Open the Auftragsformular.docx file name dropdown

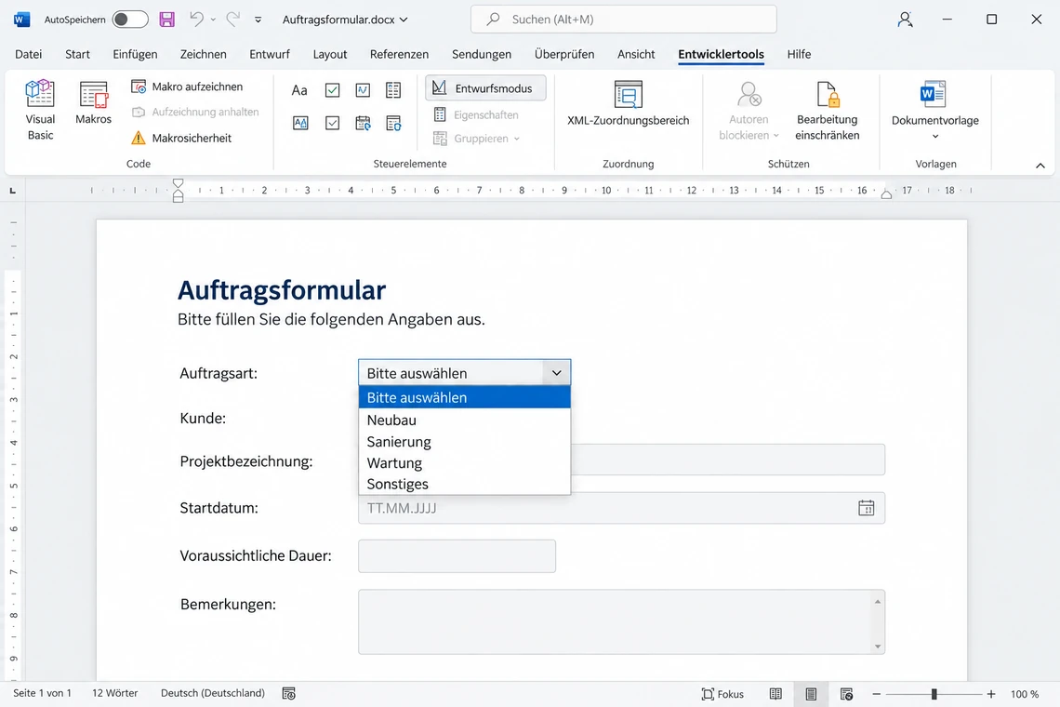coord(404,20)
